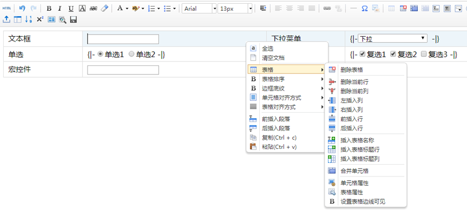The height and width of the screenshot is (211, 467).
Task: Check the 复选3 checkbox
Action: tap(424, 54)
